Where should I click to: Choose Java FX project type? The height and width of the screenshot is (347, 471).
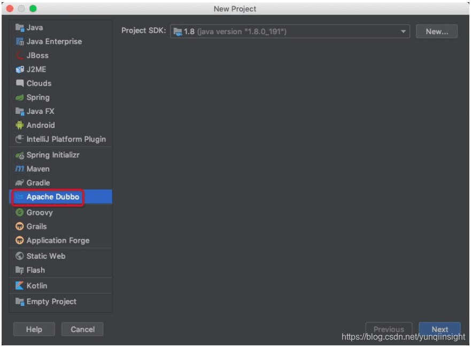pos(60,111)
